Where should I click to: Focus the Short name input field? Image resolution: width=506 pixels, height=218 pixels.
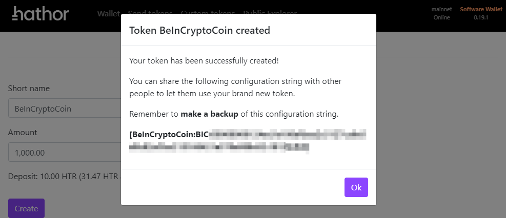tap(64, 108)
